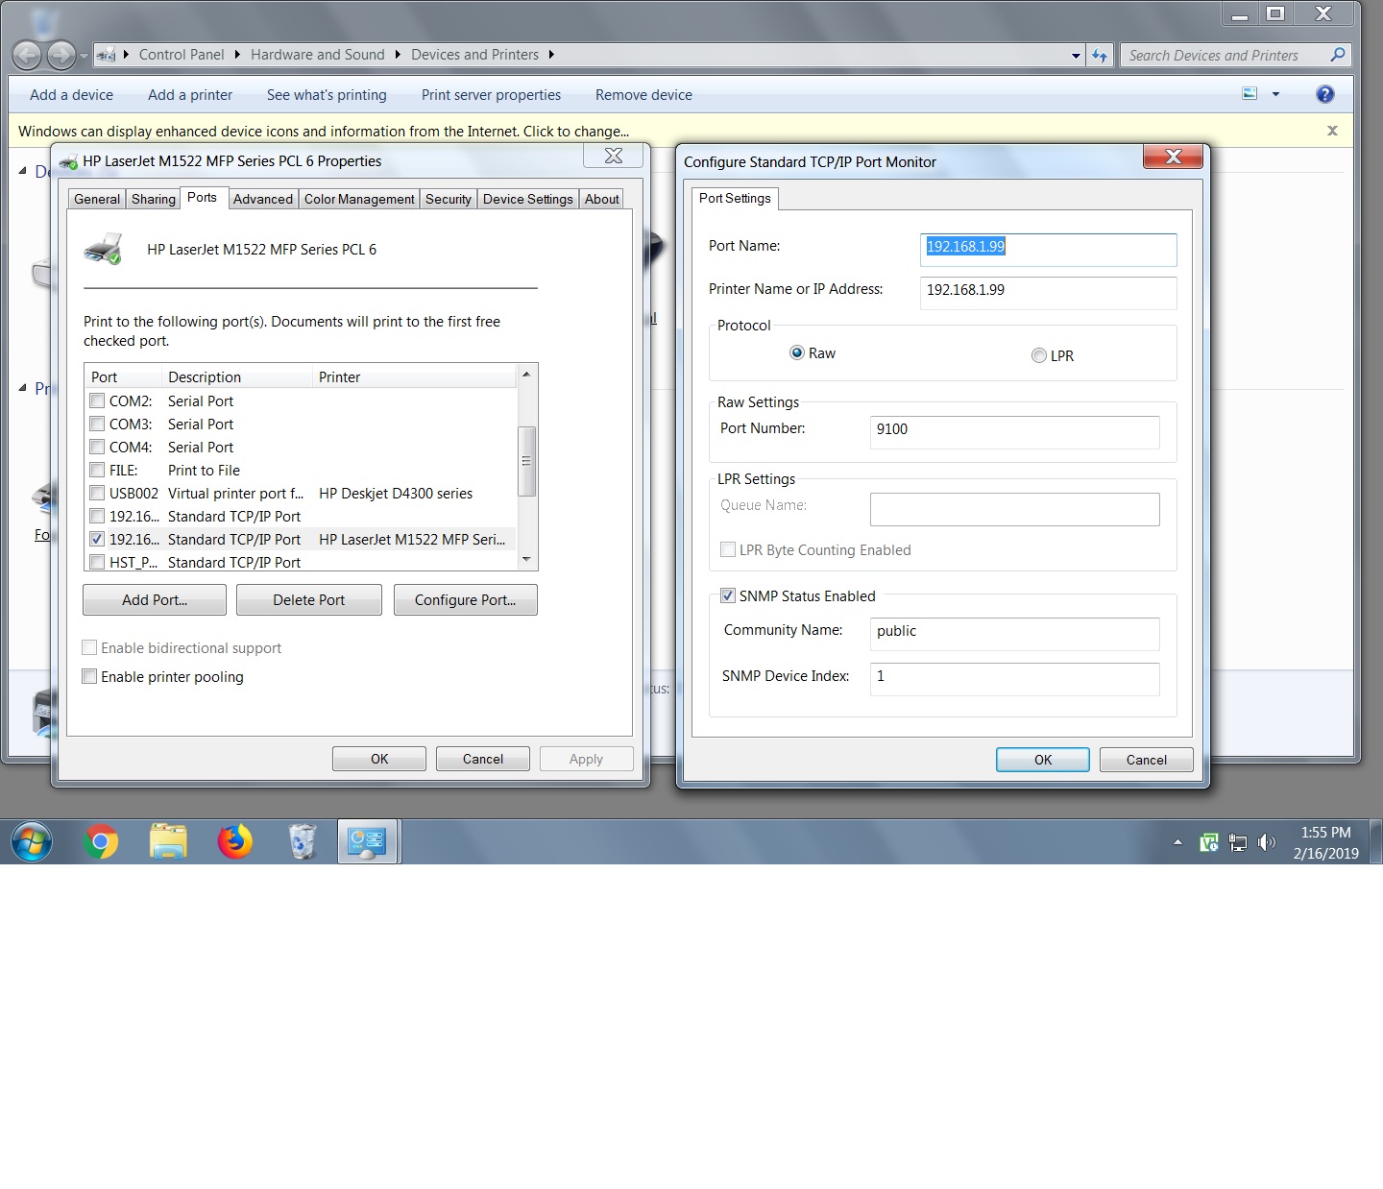Open the Device Settings tab
Viewport: 1383px width, 1189px height.
coord(527,199)
